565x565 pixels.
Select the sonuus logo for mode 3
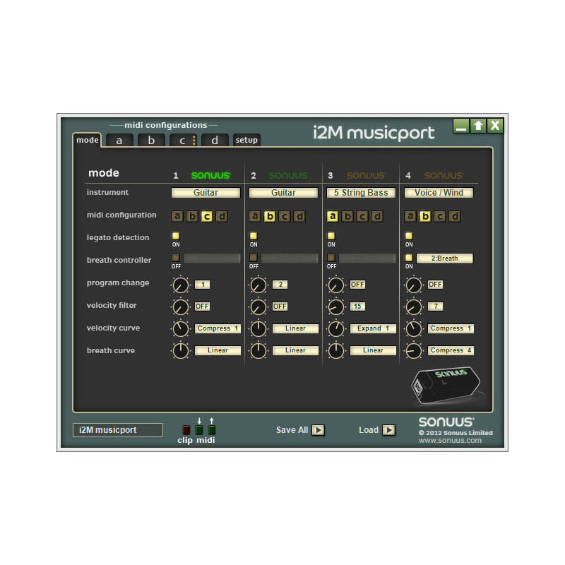366,175
